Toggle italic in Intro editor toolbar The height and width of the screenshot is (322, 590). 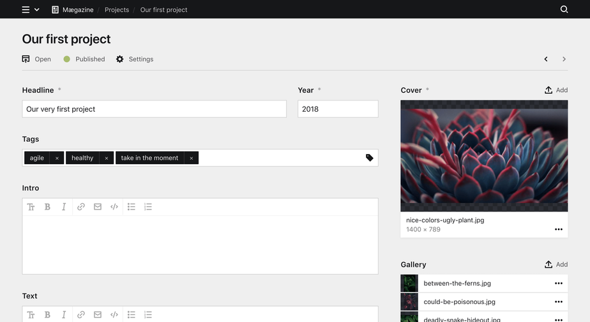click(x=64, y=207)
